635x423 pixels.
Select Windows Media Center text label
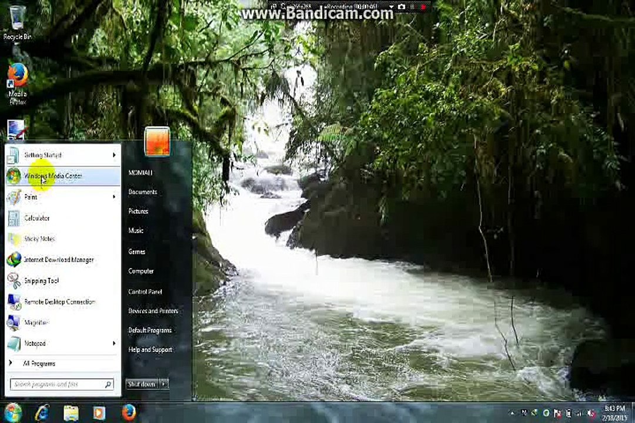coord(53,176)
